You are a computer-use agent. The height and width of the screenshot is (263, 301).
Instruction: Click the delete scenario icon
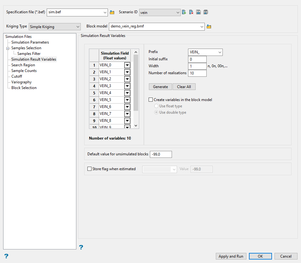[191, 12]
